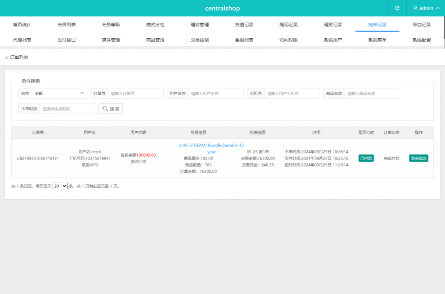Click the 商品名称 product name input
Image resolution: width=445 pixels, height=294 pixels.
[372, 94]
